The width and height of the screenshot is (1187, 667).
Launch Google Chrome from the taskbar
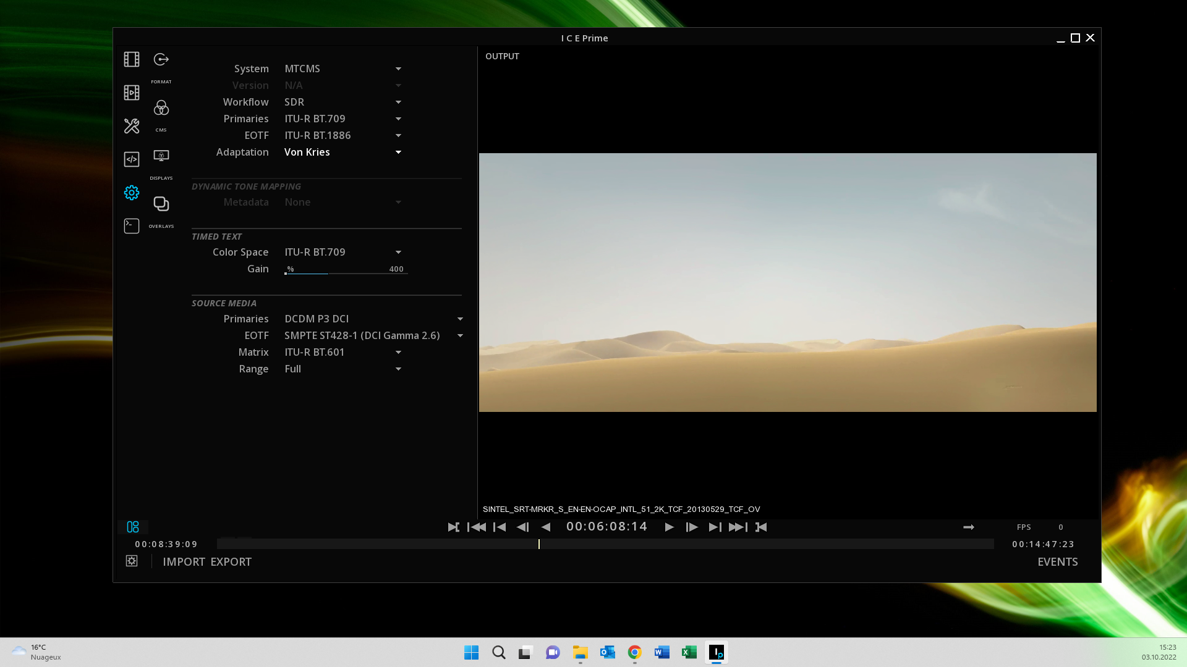tap(634, 652)
